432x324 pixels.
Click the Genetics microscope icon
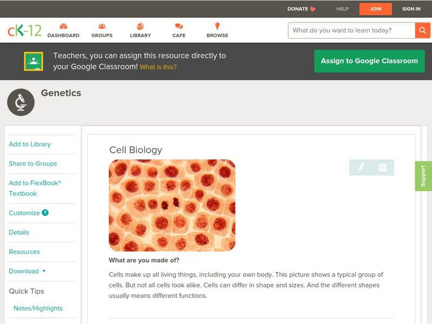(x=21, y=103)
